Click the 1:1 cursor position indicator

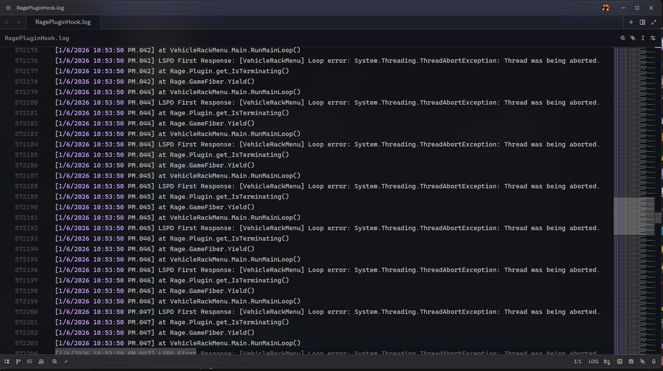(577, 362)
